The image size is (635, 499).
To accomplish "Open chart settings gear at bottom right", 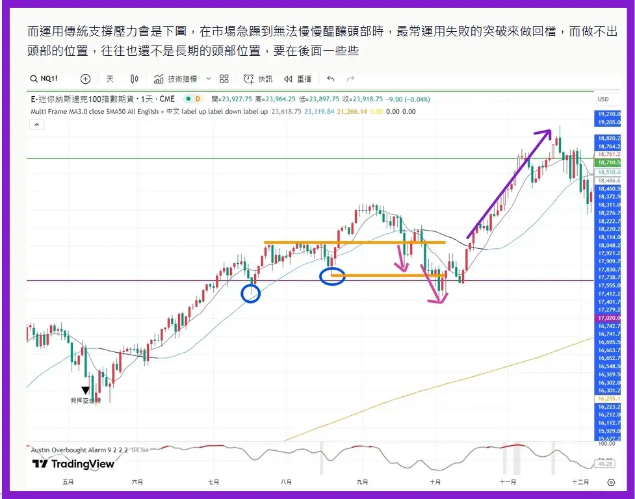I will pyautogui.click(x=610, y=482).
